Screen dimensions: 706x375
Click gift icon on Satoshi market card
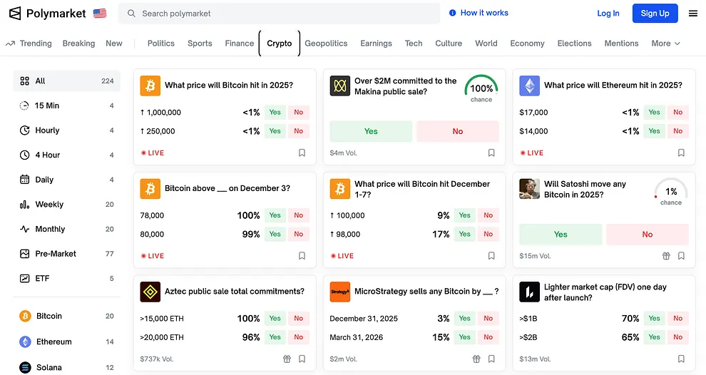666,256
